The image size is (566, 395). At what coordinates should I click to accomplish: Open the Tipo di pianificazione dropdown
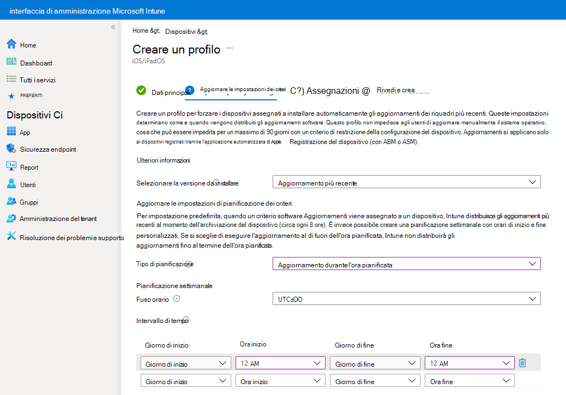click(x=406, y=263)
